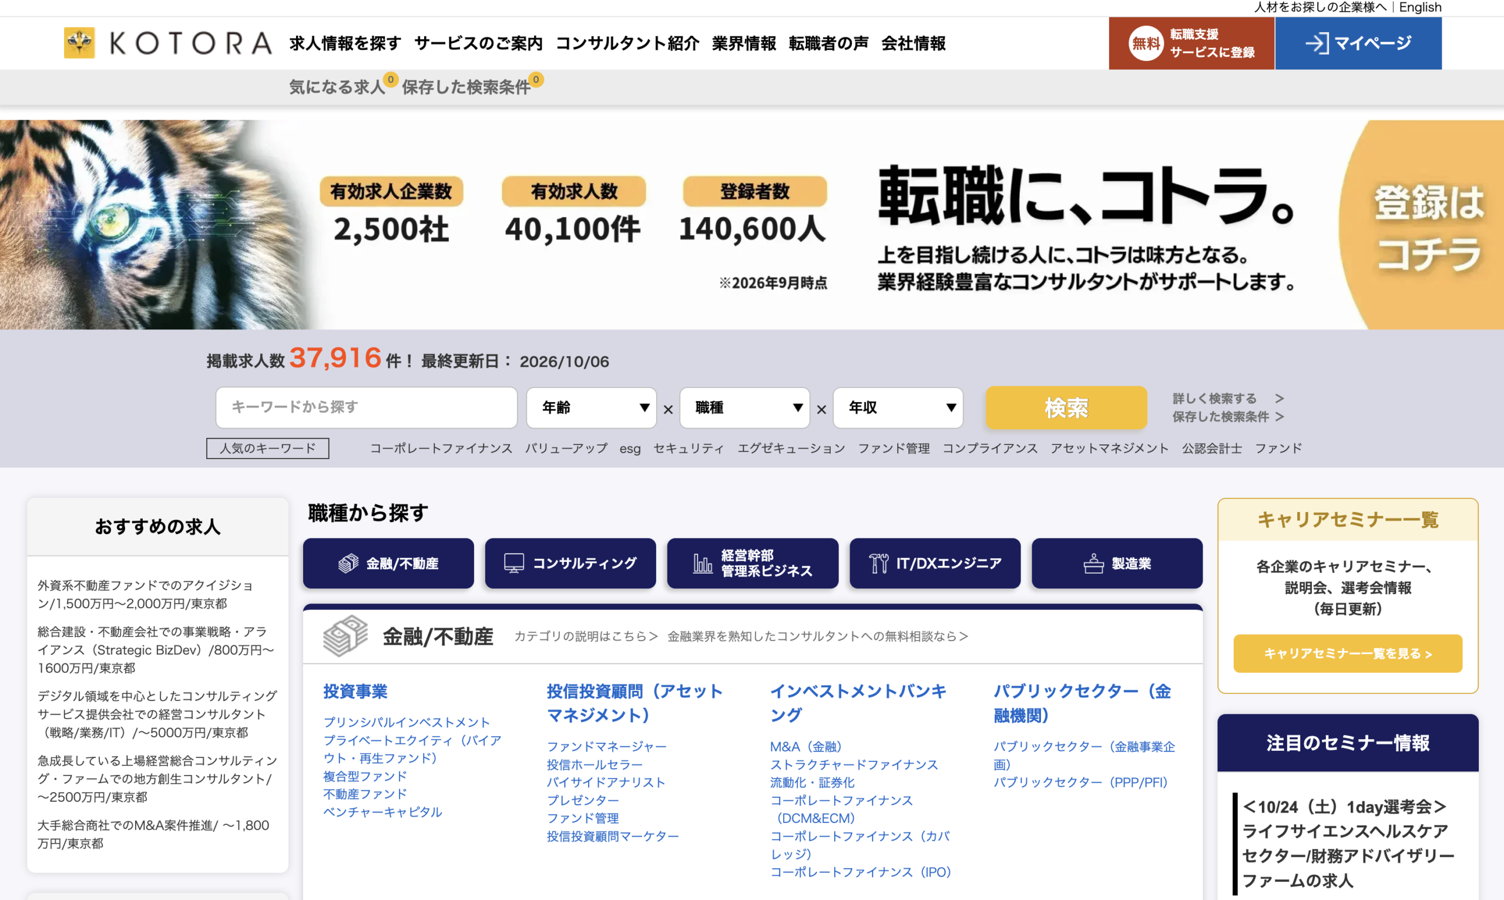Screen dimensions: 1504x900
Task: Open 10/24（土）1day選考会 seminar link
Action: 1348,843
